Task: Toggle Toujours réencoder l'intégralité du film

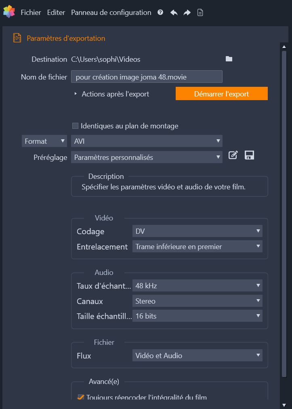Action: coord(81,398)
